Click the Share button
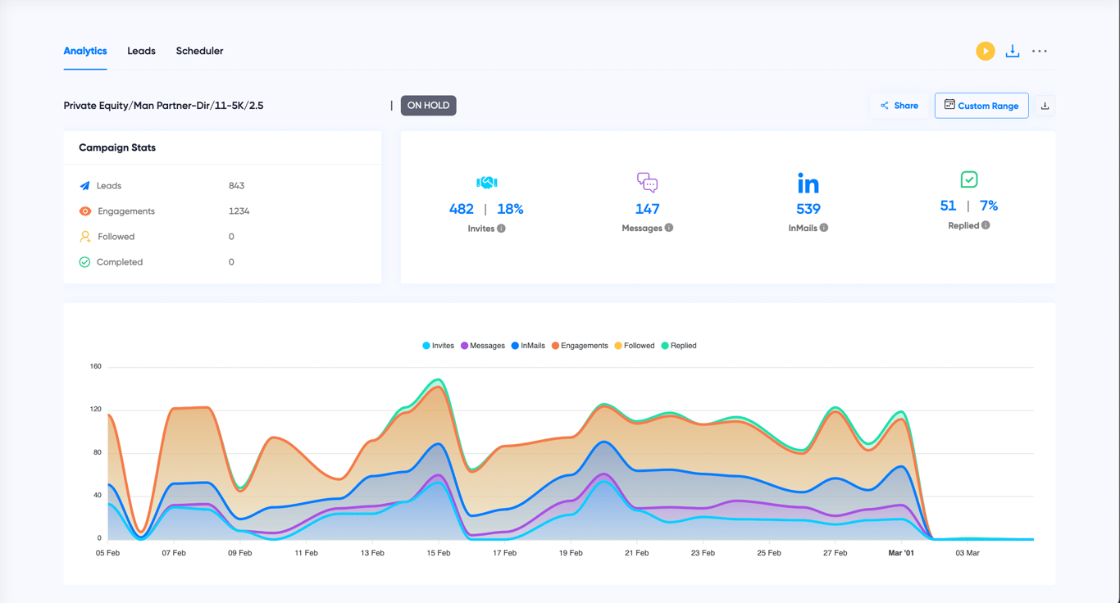 (899, 106)
